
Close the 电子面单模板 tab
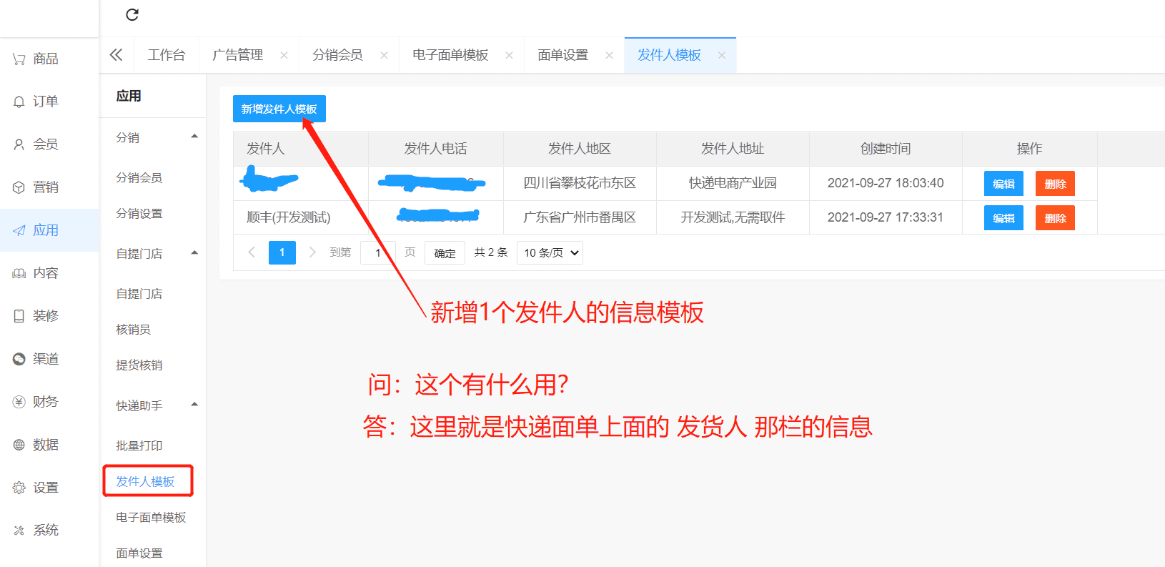[509, 55]
